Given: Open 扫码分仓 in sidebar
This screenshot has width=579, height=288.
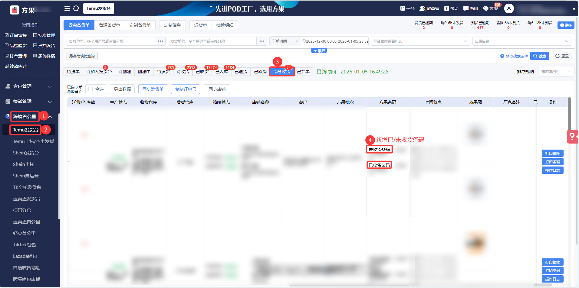Looking at the screenshot, I should click(22, 210).
